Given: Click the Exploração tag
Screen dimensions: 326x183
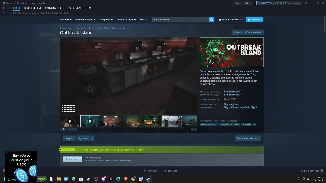Looking at the screenshot, I should (x=247, y=124).
